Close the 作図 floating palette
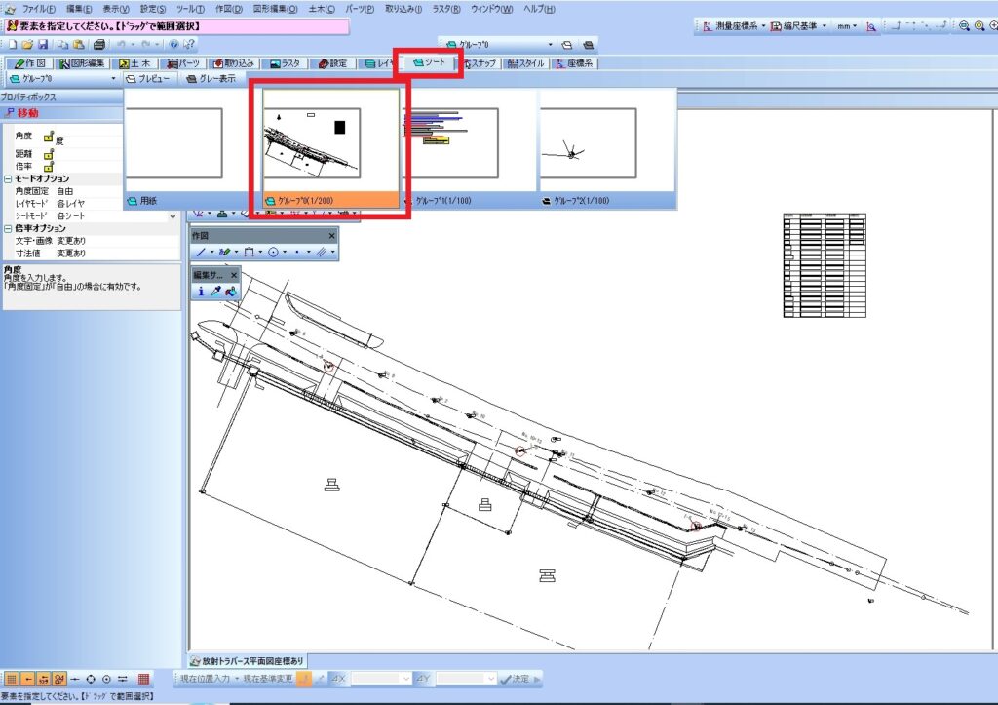The width and height of the screenshot is (998, 705). pos(331,236)
